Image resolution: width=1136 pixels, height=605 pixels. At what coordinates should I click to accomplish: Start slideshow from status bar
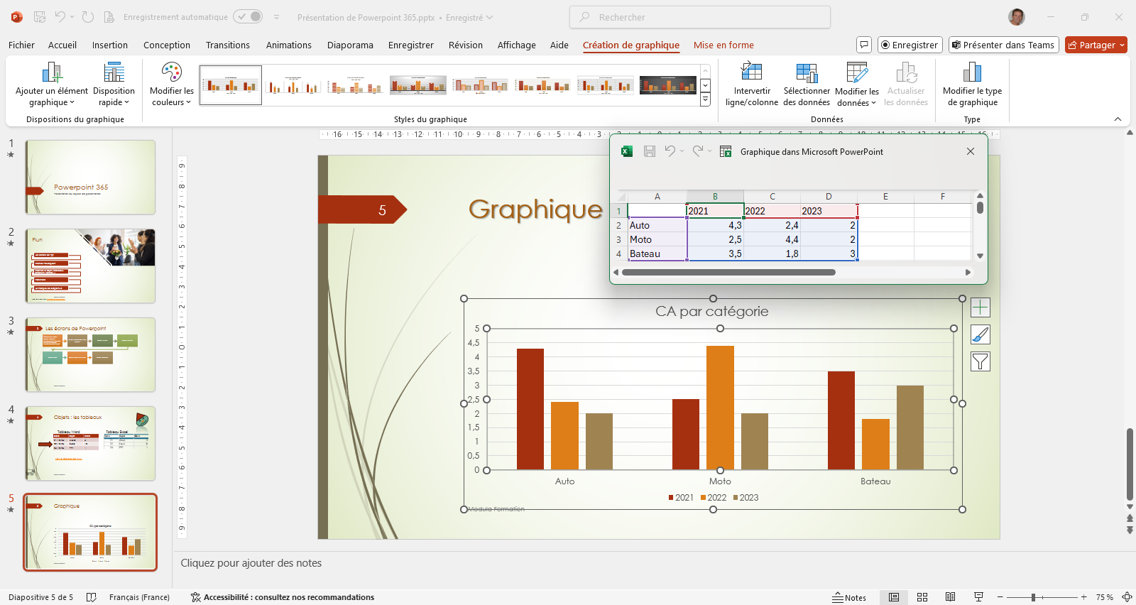click(x=978, y=597)
